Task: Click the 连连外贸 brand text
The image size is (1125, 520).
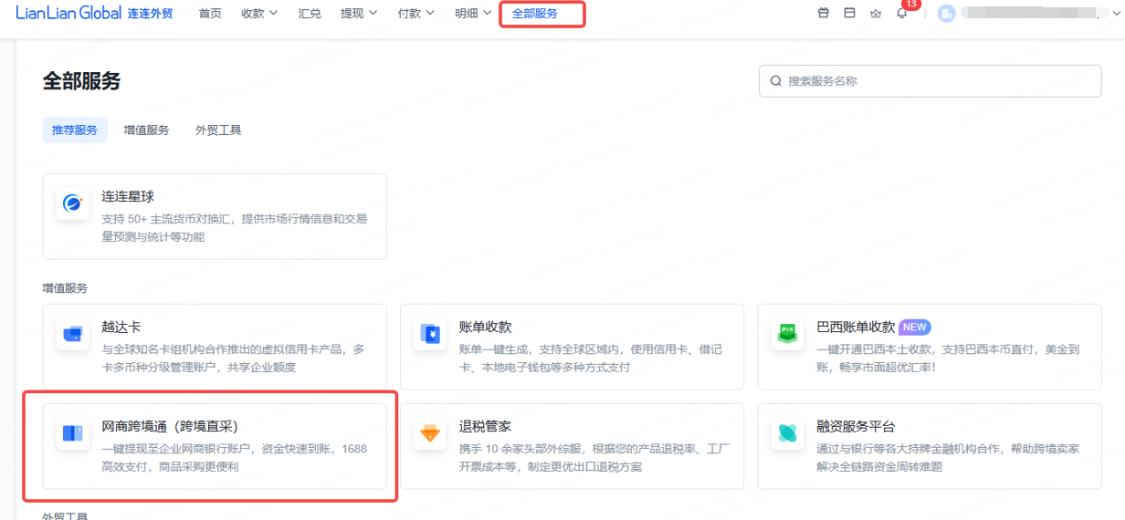Action: (x=150, y=14)
